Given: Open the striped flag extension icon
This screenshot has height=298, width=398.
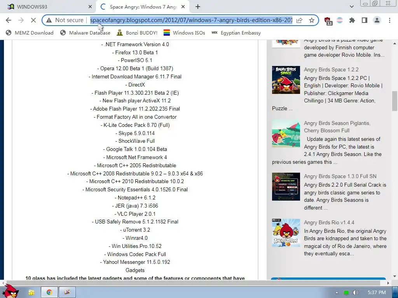Looking at the screenshot, I should [340, 20].
